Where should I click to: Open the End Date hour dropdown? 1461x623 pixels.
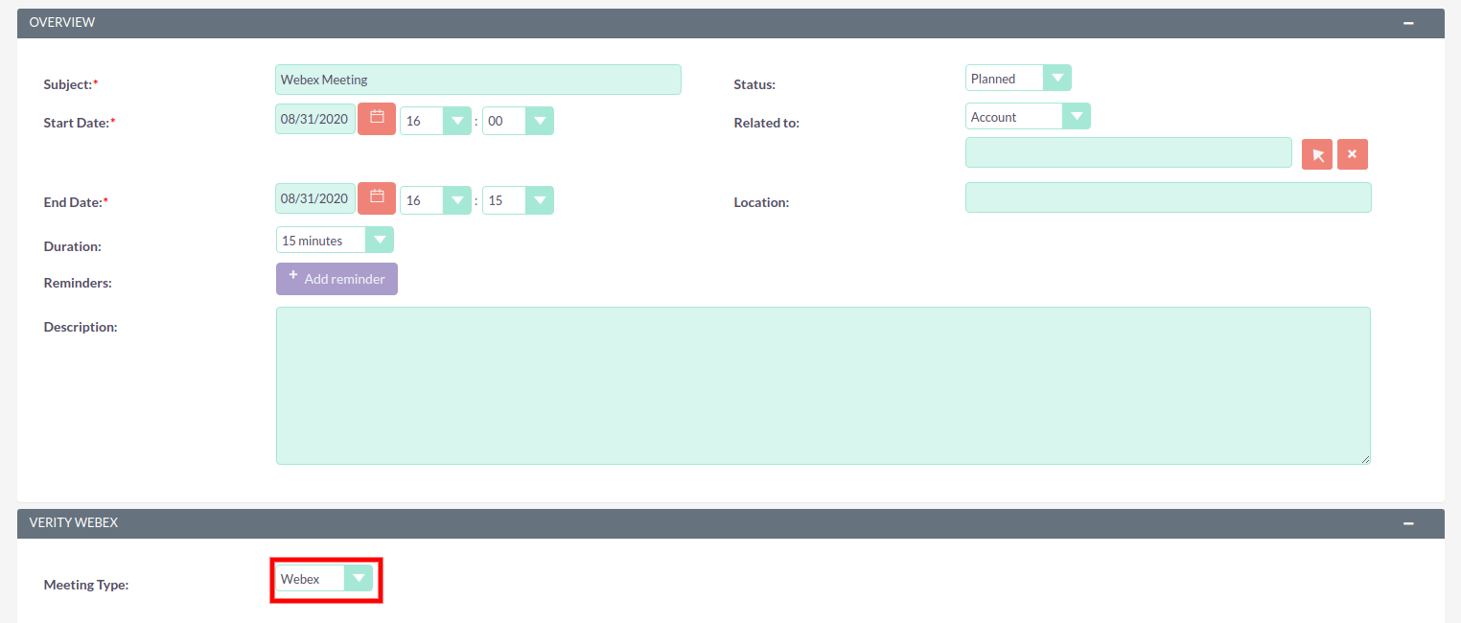[435, 200]
